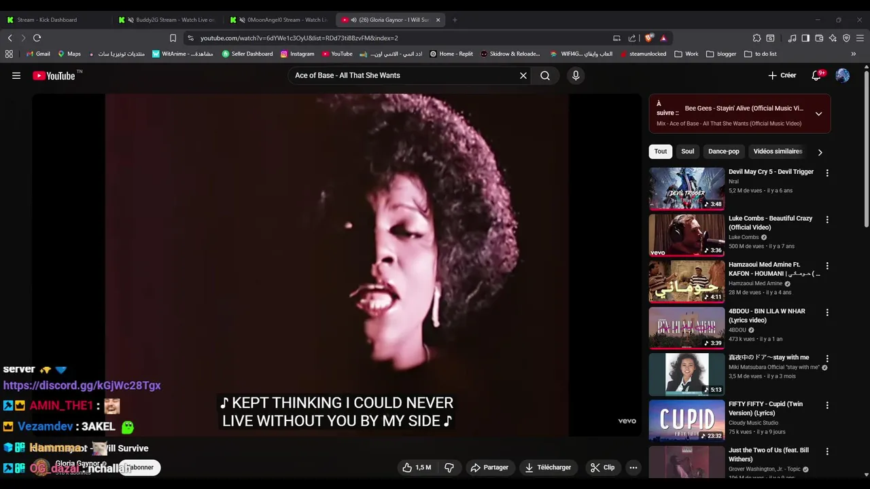Bookmark this page icon

pyautogui.click(x=173, y=38)
